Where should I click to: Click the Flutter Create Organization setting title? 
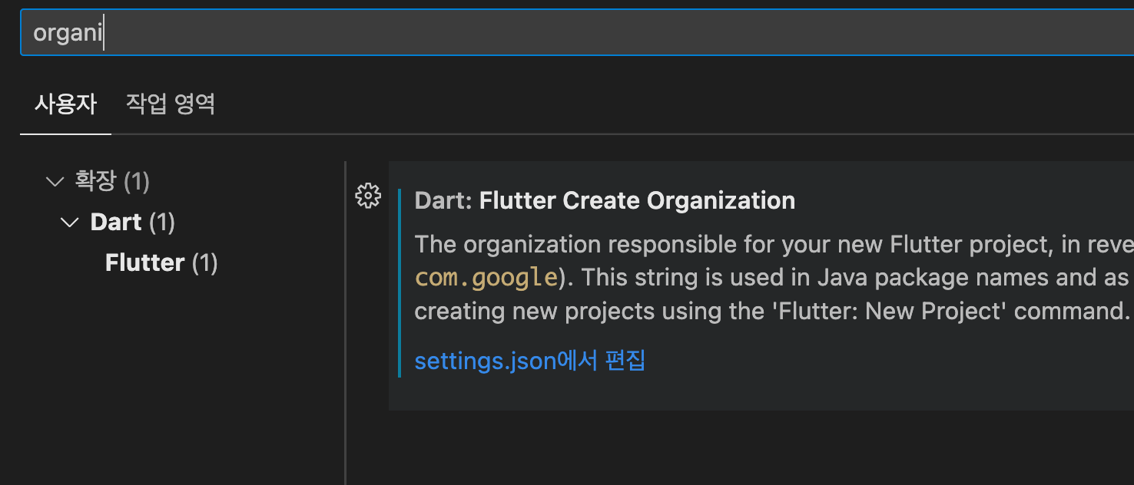[605, 201]
